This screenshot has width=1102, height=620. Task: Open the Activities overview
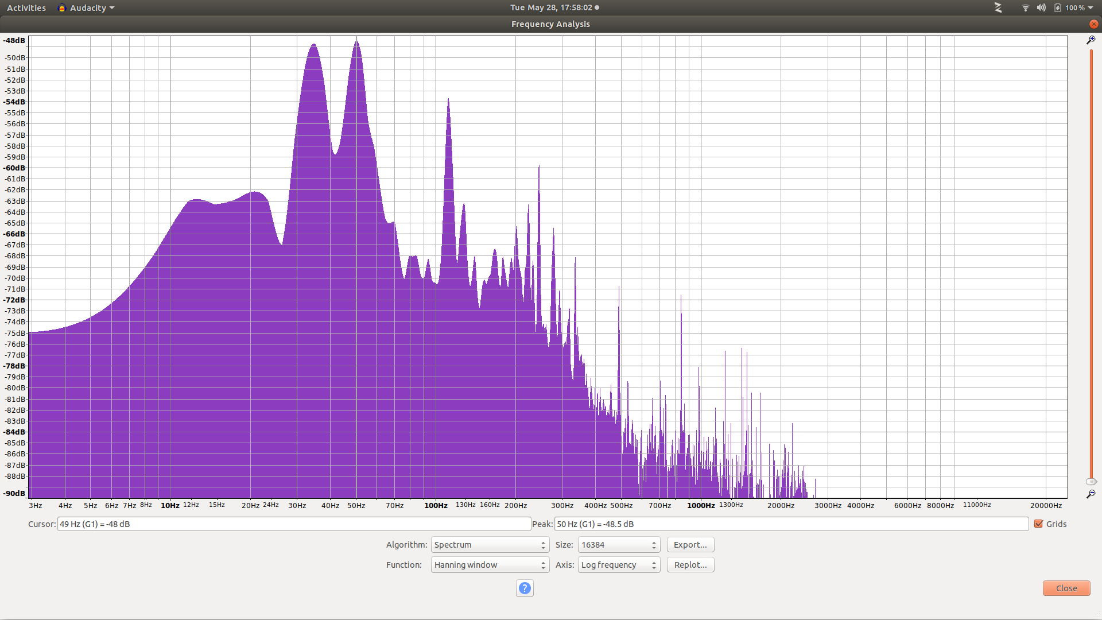[26, 8]
